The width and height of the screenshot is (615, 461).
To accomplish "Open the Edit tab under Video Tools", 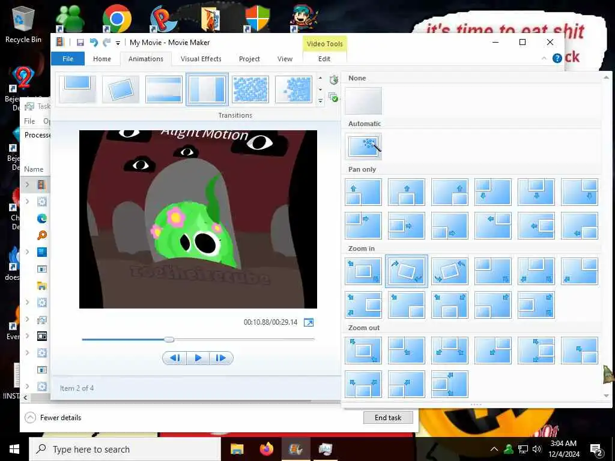I will pyautogui.click(x=324, y=59).
